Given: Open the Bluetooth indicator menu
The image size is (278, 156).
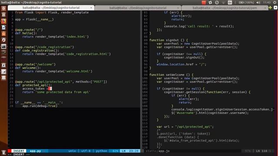Looking at the screenshot, I should [x=235, y=3].
